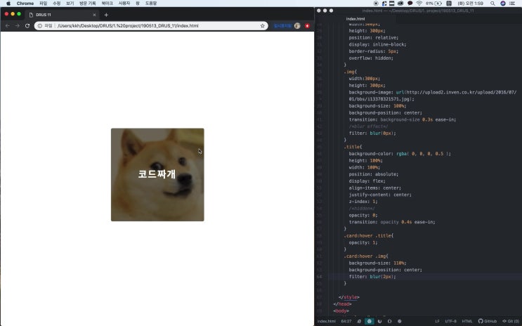Viewport: 522px width, 326px height.
Task: Click the menu bar clock
Action: click(x=471, y=4)
